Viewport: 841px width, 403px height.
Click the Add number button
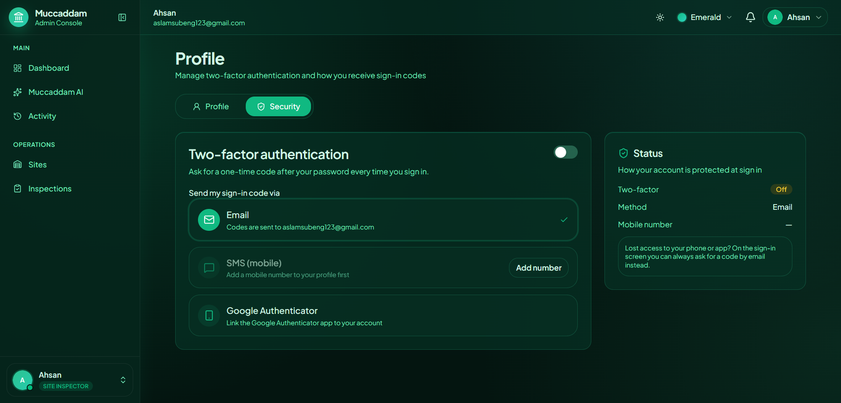[539, 268]
